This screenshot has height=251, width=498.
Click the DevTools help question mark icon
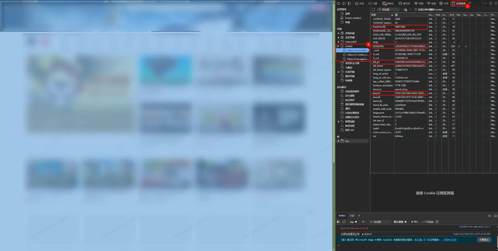(x=491, y=4)
